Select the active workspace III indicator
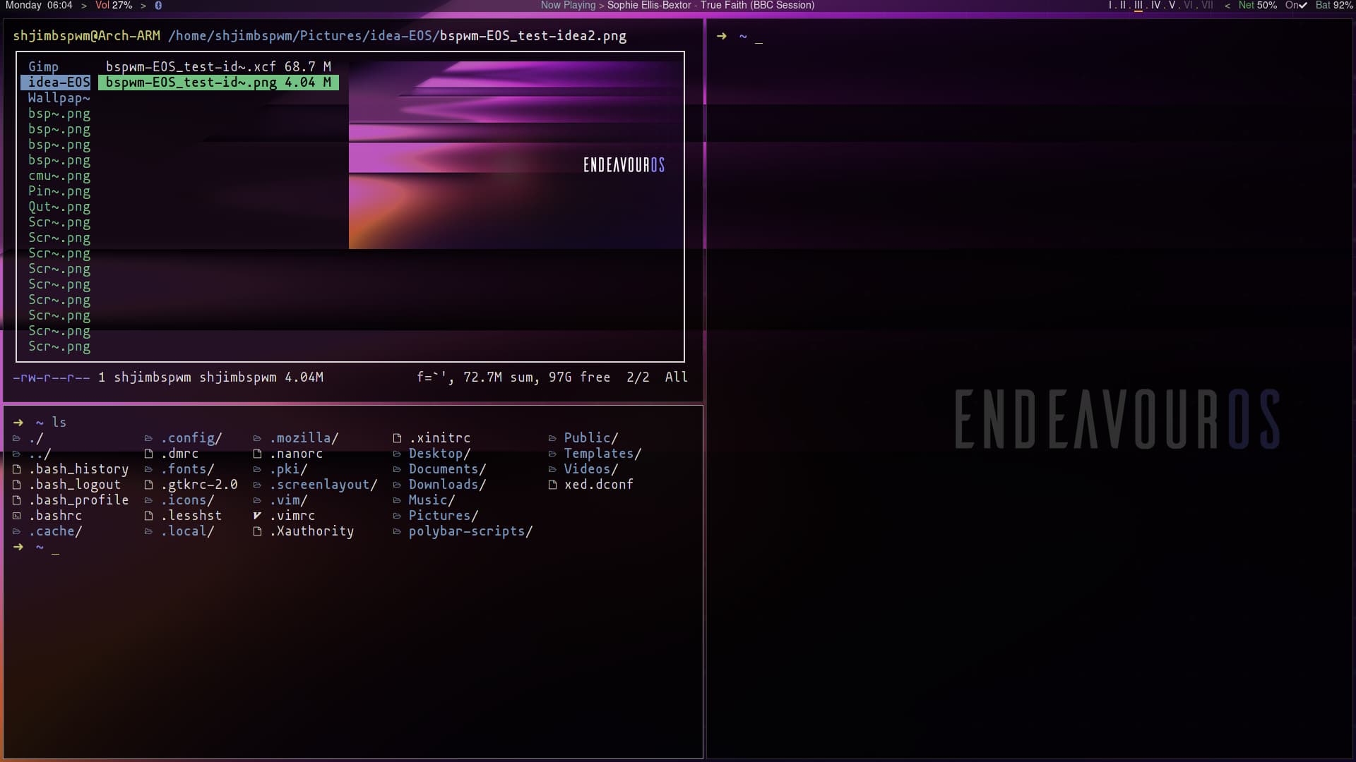This screenshot has width=1356, height=762. click(x=1138, y=6)
